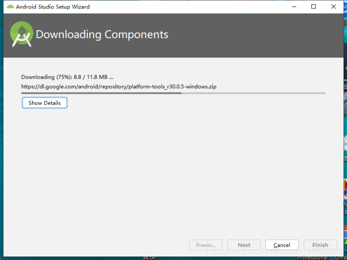Click the small Android icon in title bar
This screenshot has height=260, width=347.
pyautogui.click(x=10, y=7)
